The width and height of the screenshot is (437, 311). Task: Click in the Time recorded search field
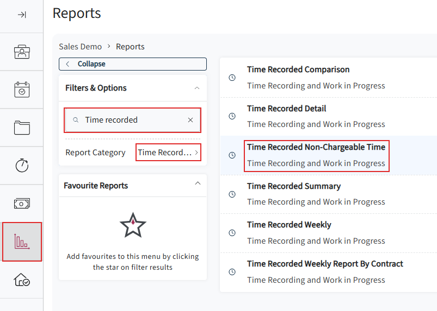pos(132,120)
